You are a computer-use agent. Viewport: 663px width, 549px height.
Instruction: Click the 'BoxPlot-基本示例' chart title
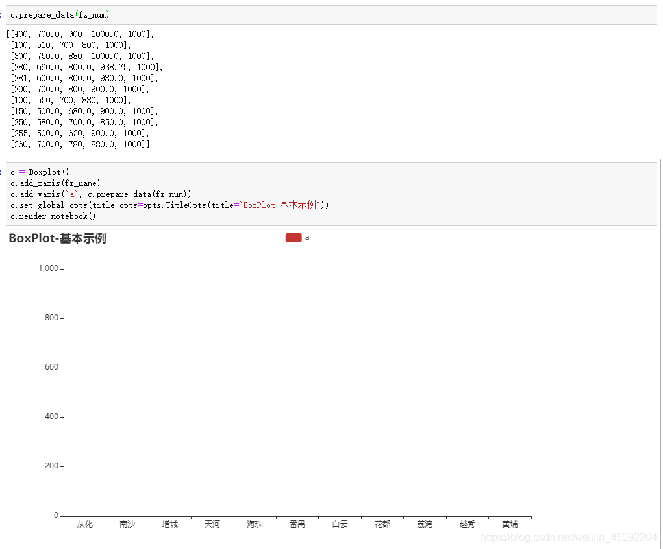tap(58, 238)
